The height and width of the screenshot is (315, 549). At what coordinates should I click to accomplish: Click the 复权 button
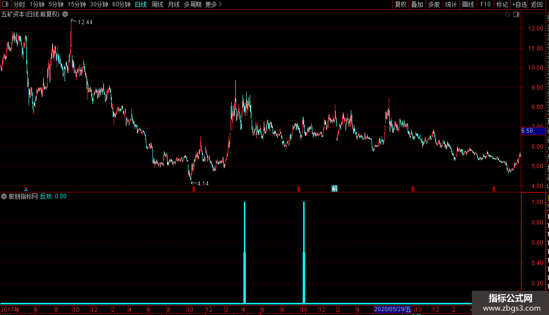click(400, 4)
